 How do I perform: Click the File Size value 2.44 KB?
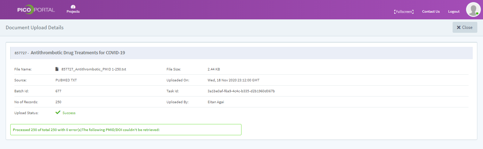pyautogui.click(x=214, y=69)
